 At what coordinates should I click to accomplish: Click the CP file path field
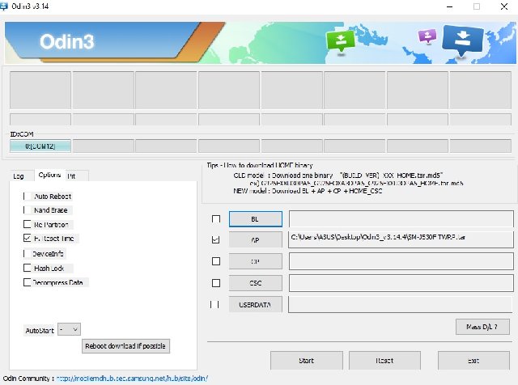401,261
